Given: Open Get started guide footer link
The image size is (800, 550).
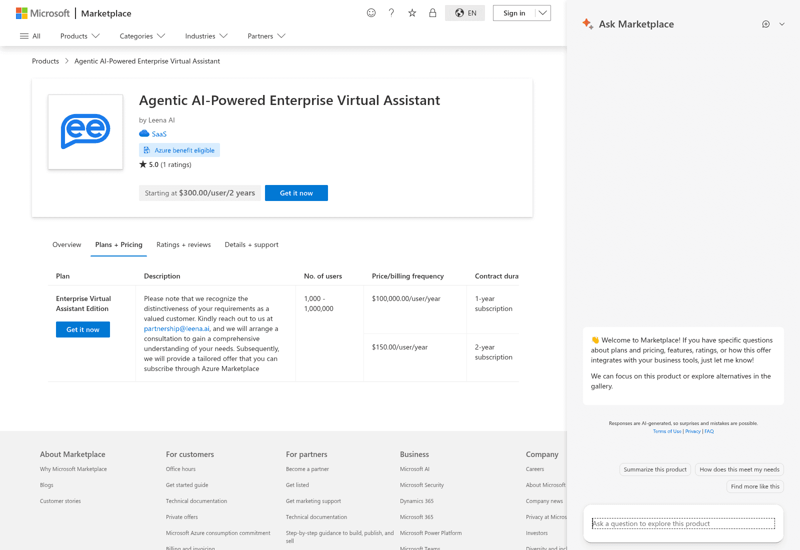Looking at the screenshot, I should tap(187, 485).
